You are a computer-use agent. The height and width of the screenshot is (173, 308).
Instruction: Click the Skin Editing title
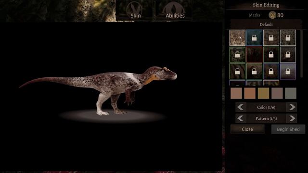[x=266, y=5]
